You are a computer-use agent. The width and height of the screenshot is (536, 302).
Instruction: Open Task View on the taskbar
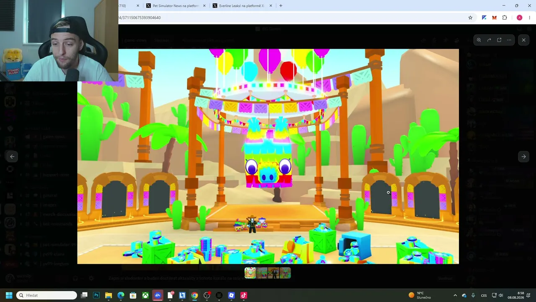(84, 295)
